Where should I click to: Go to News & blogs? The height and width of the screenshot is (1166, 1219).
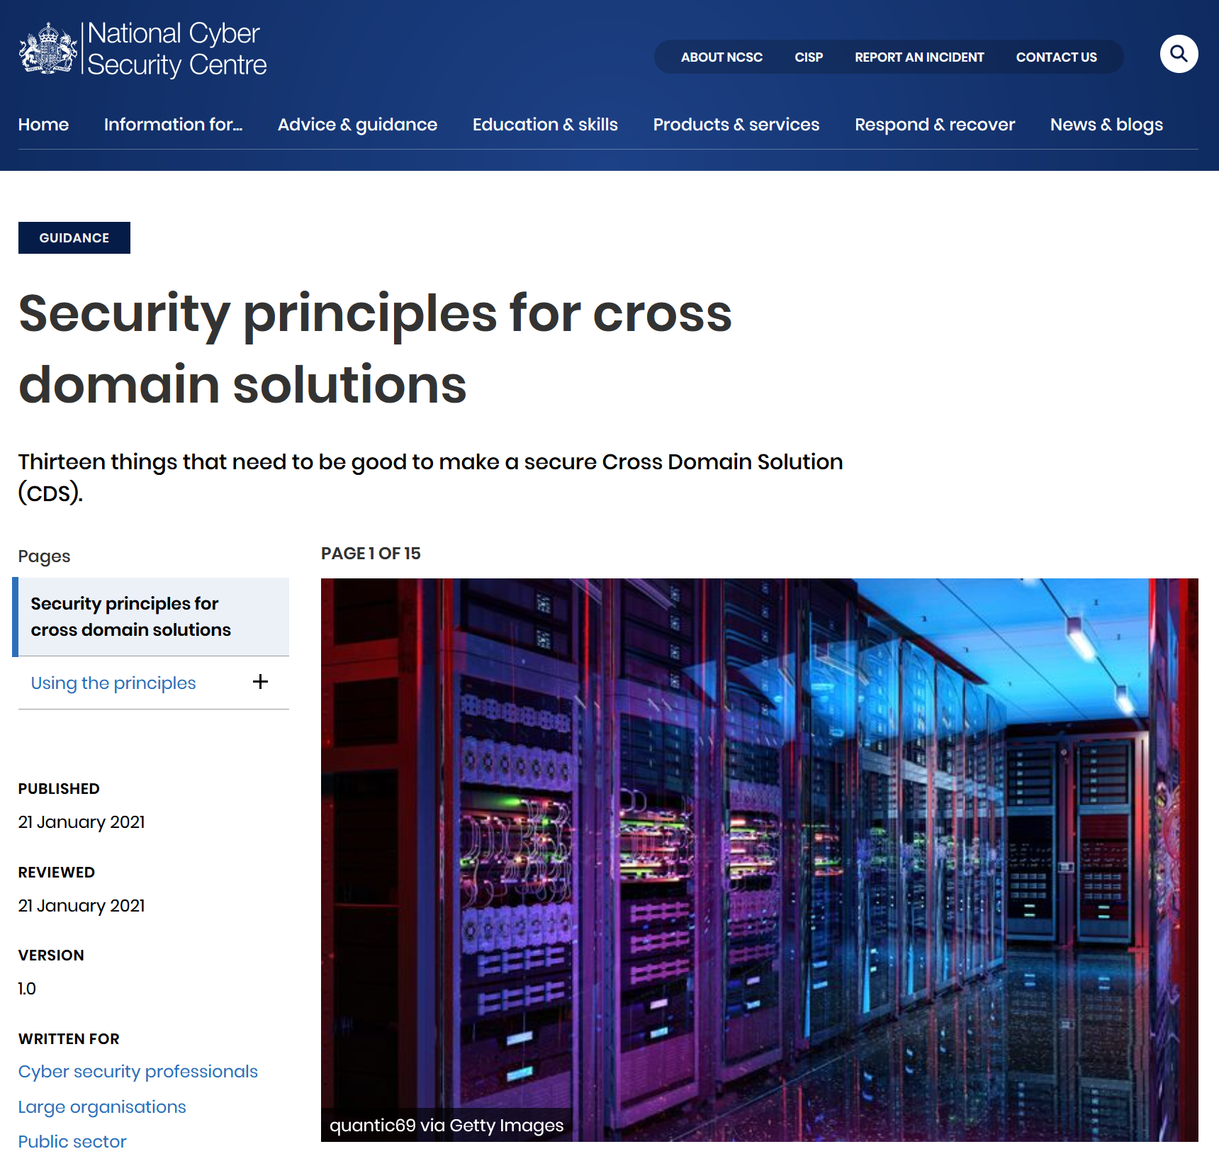[1106, 125]
